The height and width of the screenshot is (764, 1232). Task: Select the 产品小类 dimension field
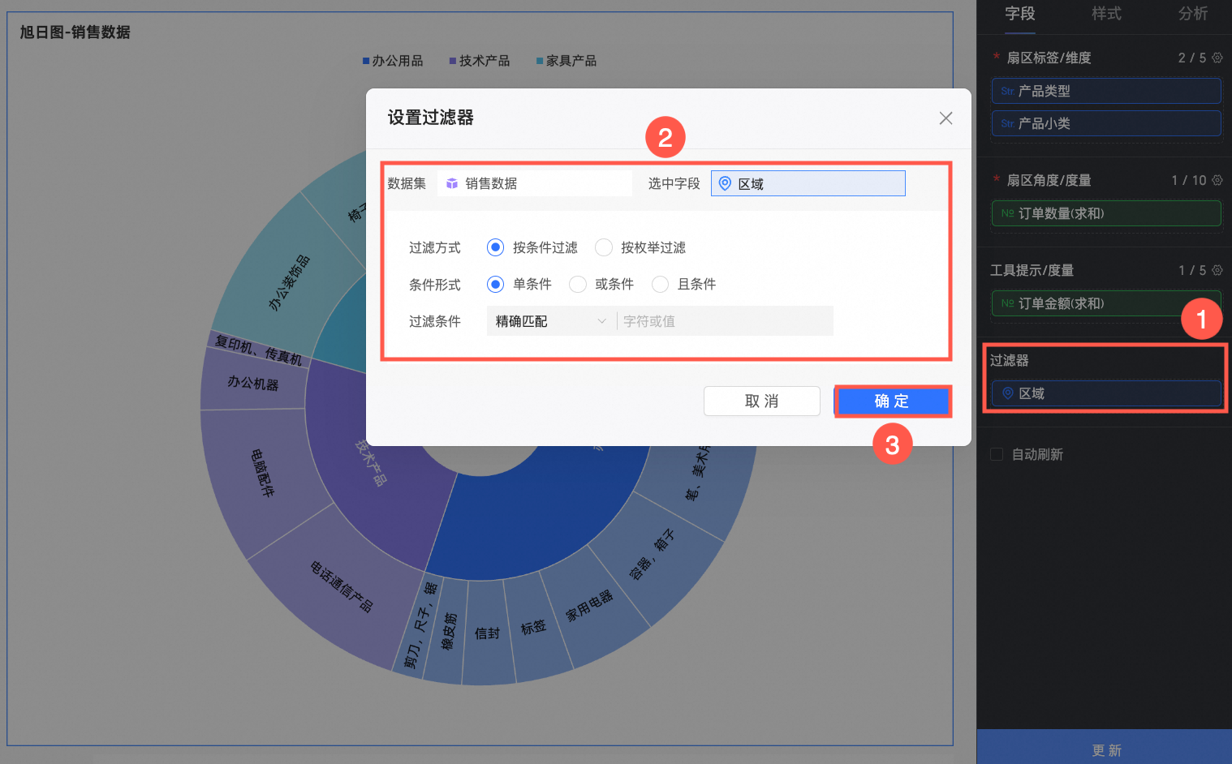coord(1106,123)
